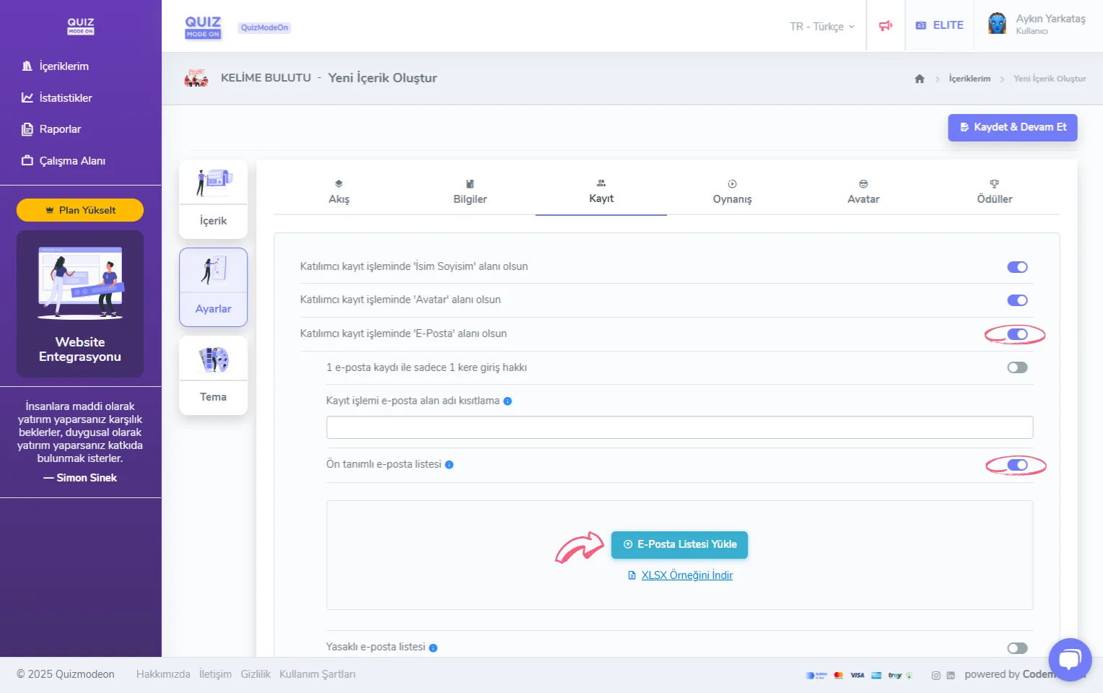Click the user avatar picture
Screen dimensions: 1103x693
(997, 24)
